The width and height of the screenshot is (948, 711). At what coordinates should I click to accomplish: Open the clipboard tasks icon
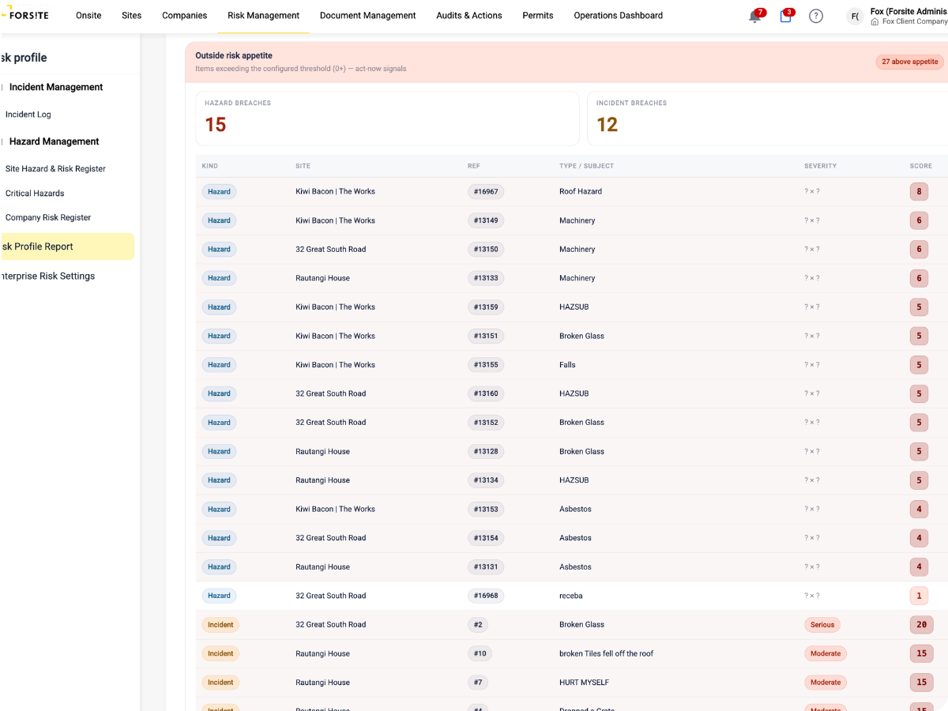(x=785, y=16)
